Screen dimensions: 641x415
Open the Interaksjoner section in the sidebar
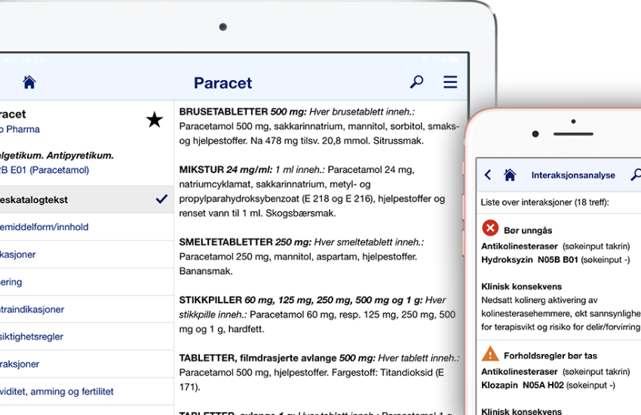pyautogui.click(x=87, y=364)
